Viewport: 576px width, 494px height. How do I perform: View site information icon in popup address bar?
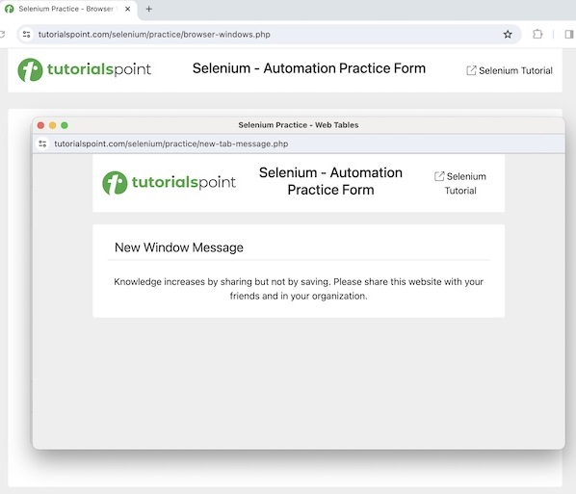point(42,143)
